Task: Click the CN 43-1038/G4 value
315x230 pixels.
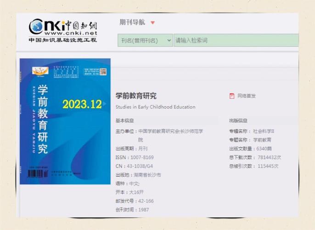Action: (140, 166)
